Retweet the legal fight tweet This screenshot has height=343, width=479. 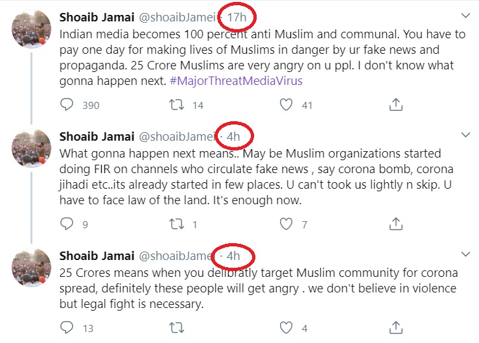point(177,327)
